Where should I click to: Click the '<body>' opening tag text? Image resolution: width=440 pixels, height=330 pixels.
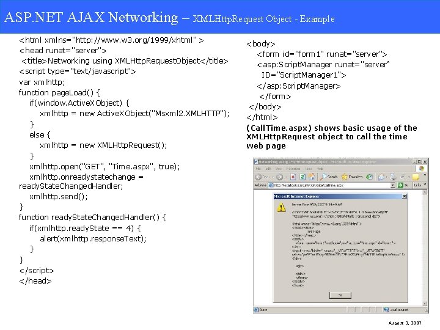(x=261, y=44)
